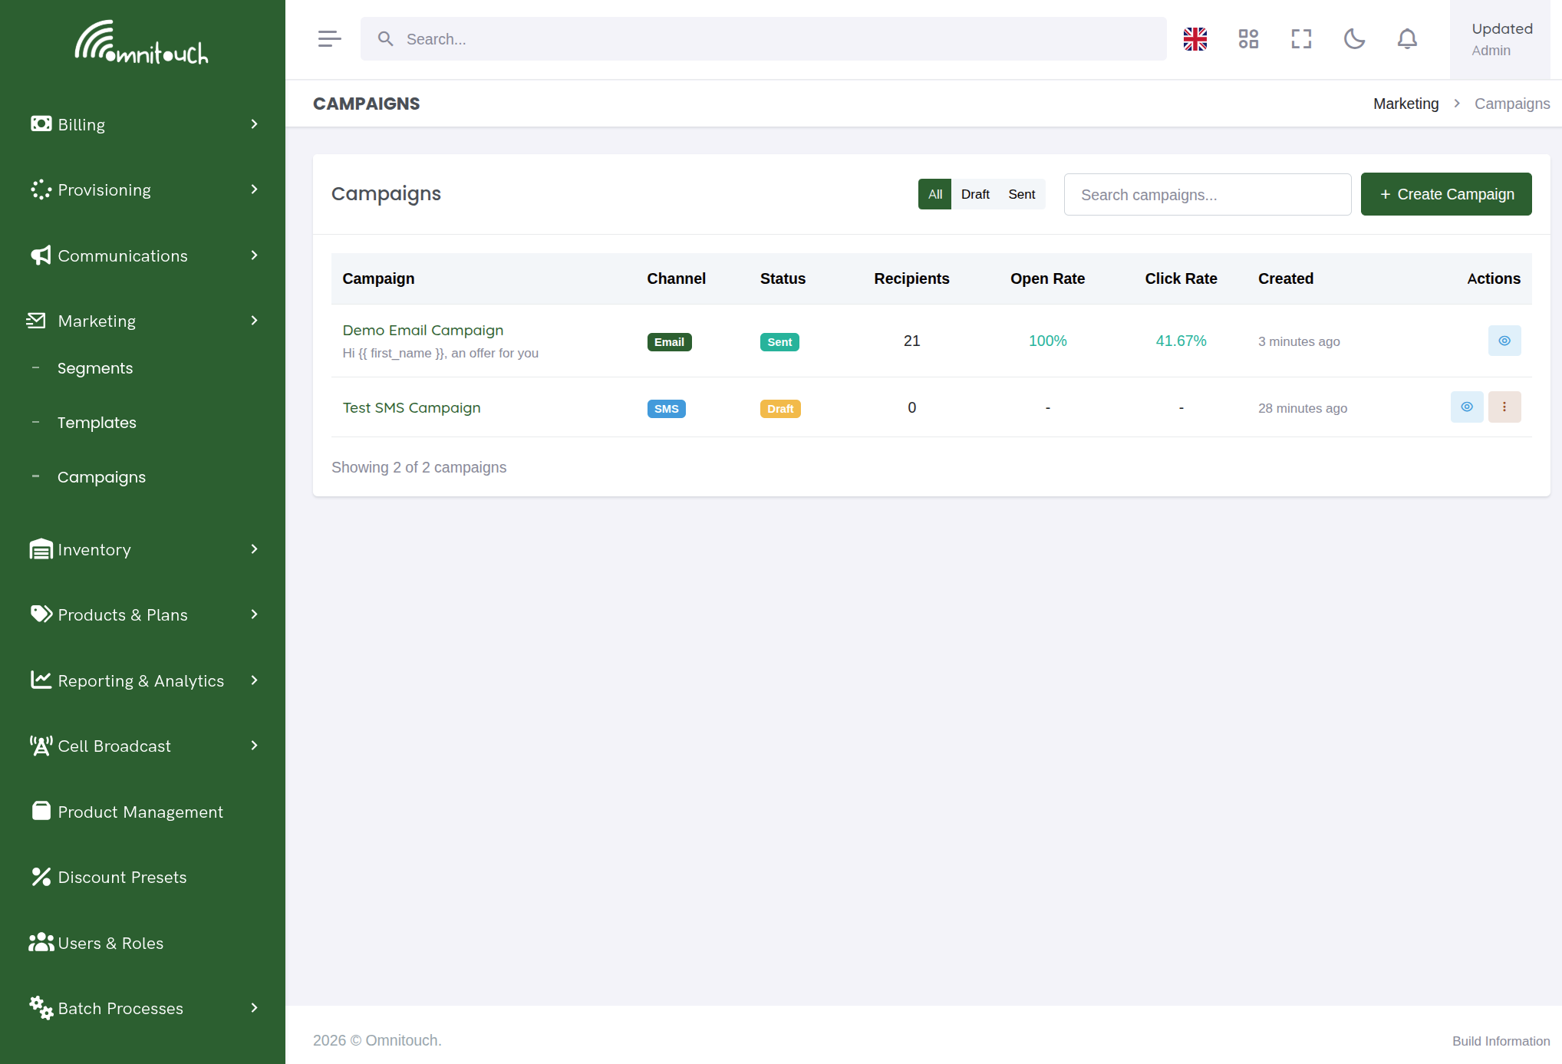Click the Product Management box icon
This screenshot has height=1064, width=1562.
(41, 812)
